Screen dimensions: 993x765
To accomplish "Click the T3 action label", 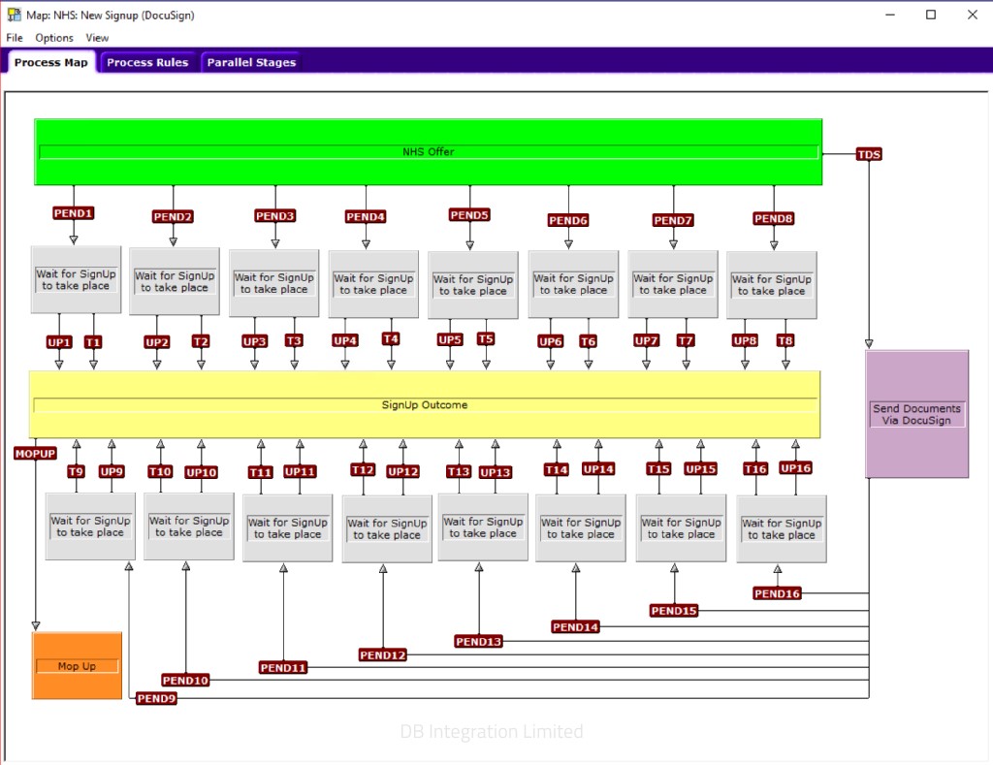I will (294, 340).
